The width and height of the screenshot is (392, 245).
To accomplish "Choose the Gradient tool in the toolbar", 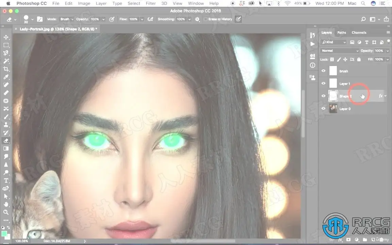I will 6,148.
